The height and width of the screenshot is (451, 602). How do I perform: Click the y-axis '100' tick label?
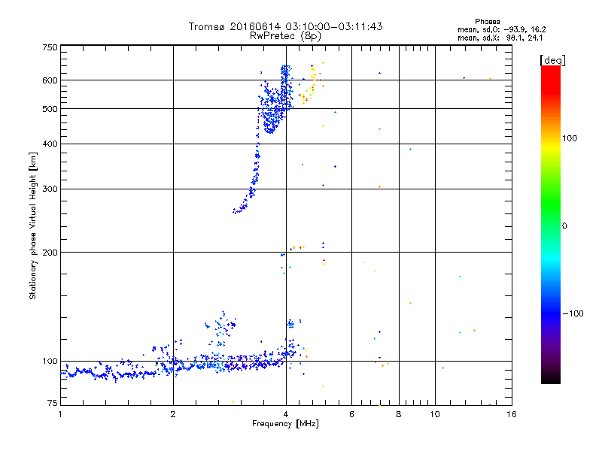[50, 362]
